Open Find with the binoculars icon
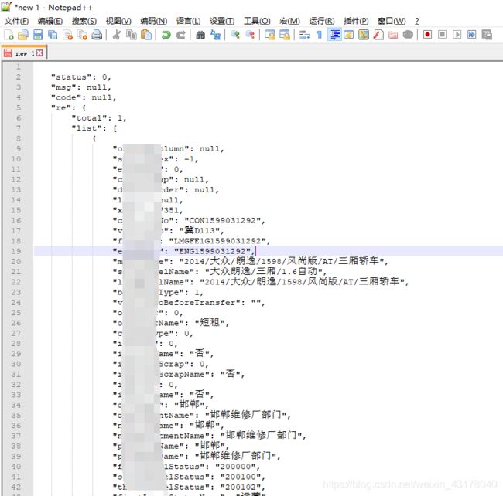Screen dimensions: 503x496 tap(200, 35)
